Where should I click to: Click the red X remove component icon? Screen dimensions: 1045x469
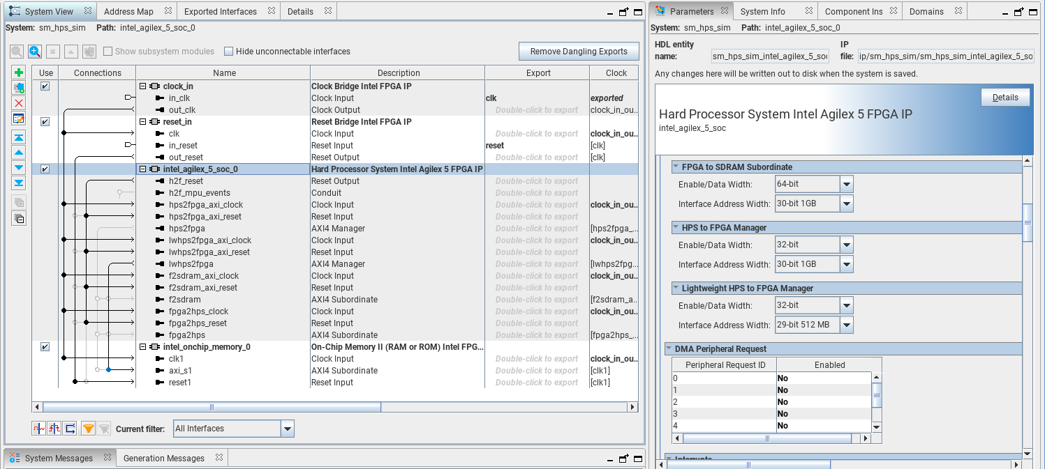point(19,103)
